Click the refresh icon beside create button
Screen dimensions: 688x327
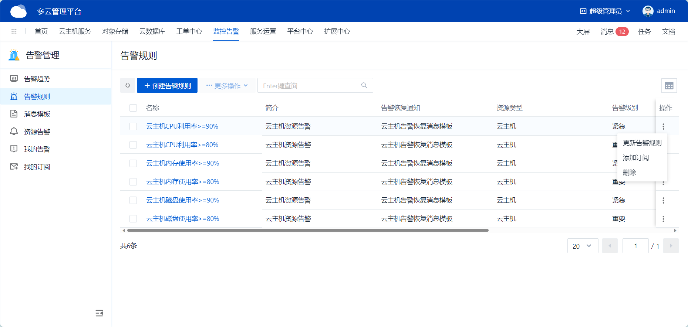(128, 85)
